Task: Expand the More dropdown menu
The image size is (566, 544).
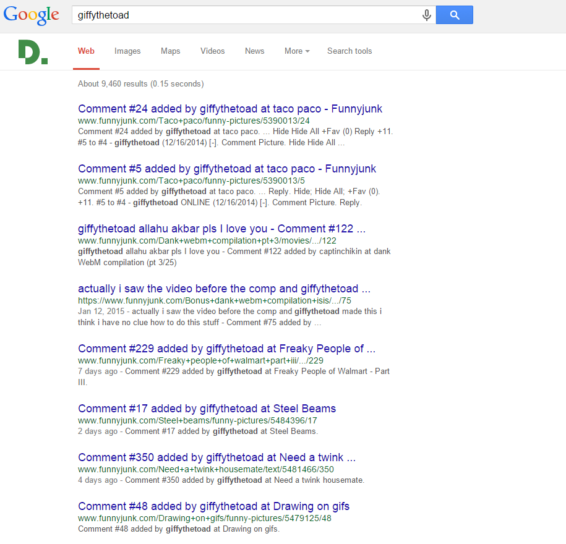Action: pyautogui.click(x=297, y=51)
